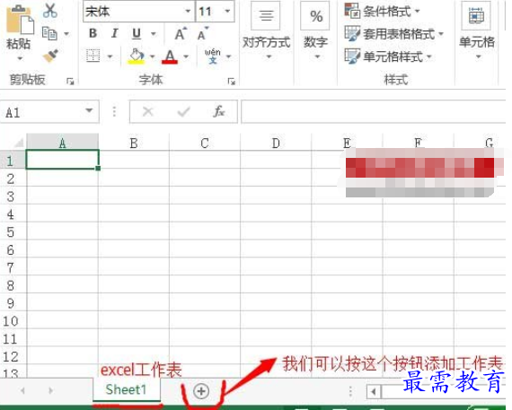Click the Insert Function fx icon
The height and width of the screenshot is (410, 512).
(219, 111)
